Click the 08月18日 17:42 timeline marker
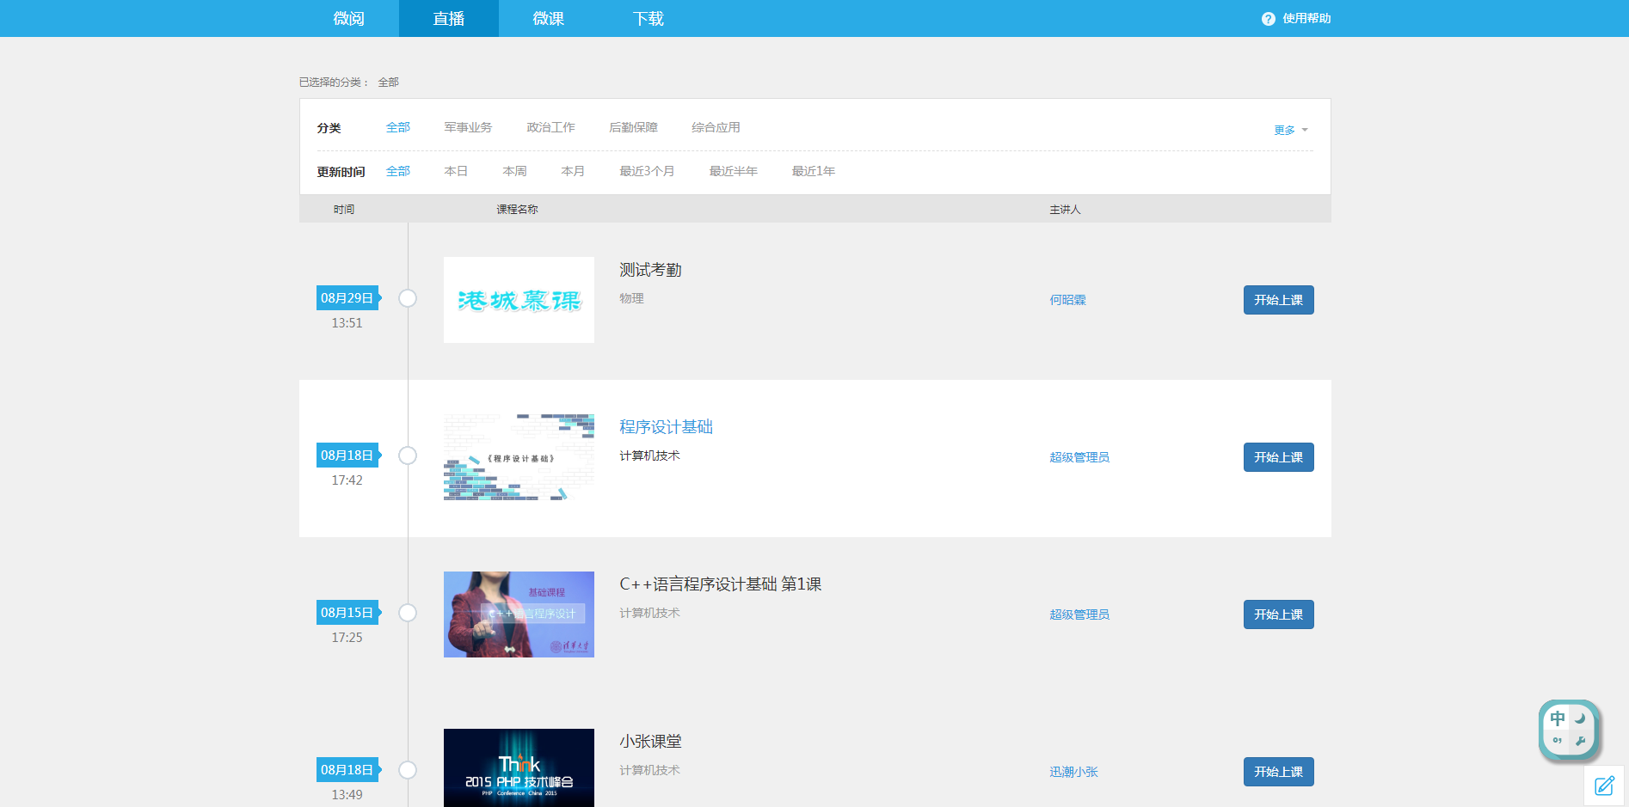Screen dimensions: 1629x807 tap(408, 455)
